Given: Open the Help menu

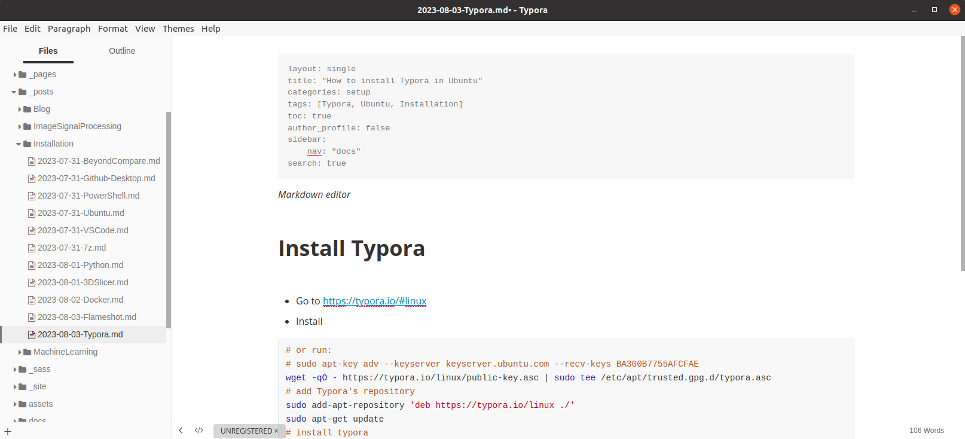Looking at the screenshot, I should coord(211,28).
